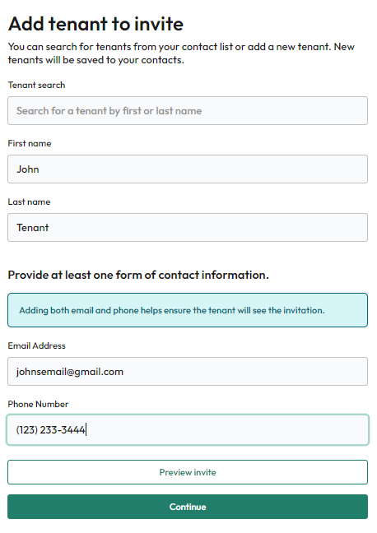Click on the johnsemail@gmail.com text
This screenshot has height=533, width=377.
pyautogui.click(x=70, y=372)
